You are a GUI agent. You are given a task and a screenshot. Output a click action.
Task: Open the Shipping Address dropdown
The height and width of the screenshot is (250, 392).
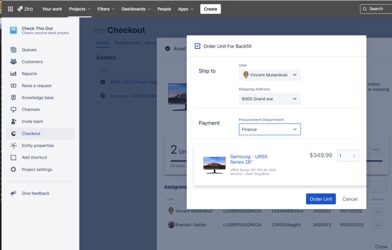click(270, 99)
